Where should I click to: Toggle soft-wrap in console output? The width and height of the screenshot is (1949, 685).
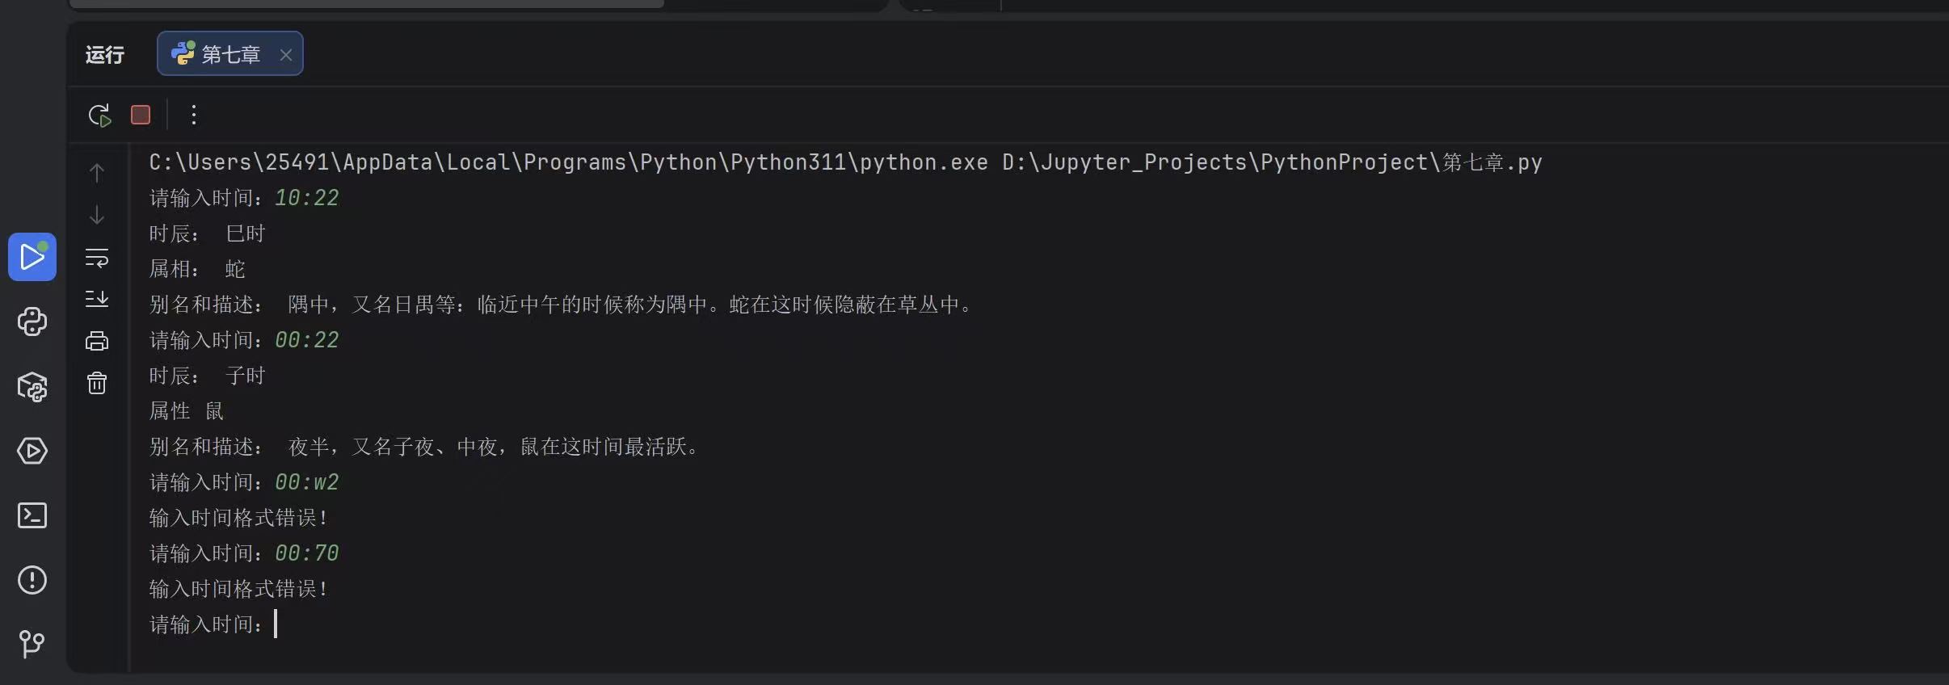[x=97, y=258]
